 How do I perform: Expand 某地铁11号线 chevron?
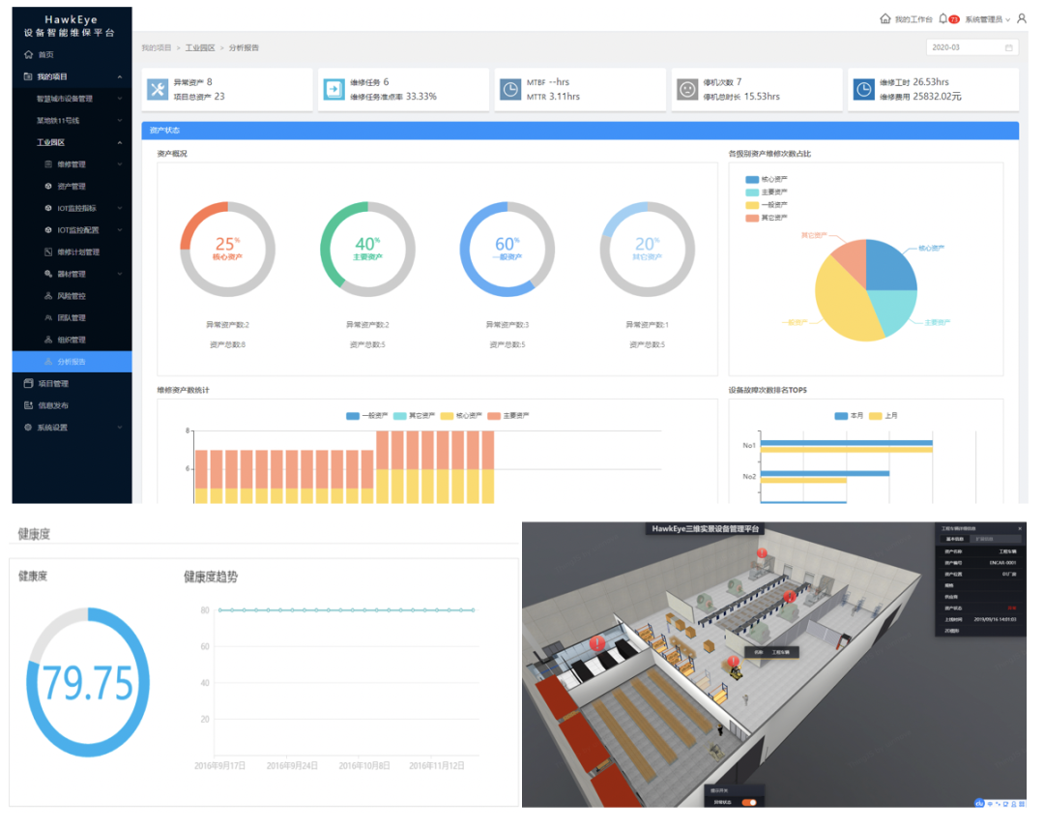(x=120, y=121)
